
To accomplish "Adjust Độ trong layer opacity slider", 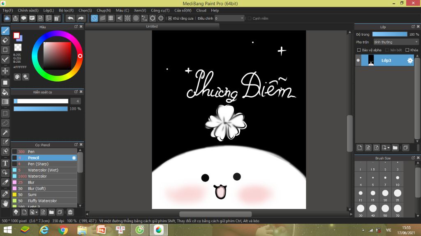I will tap(390, 34).
